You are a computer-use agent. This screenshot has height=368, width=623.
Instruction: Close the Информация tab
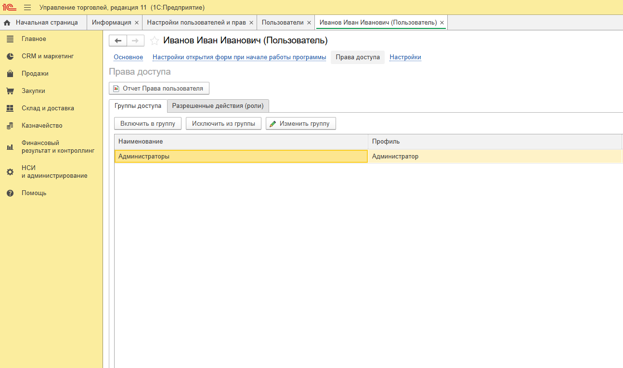click(x=137, y=23)
